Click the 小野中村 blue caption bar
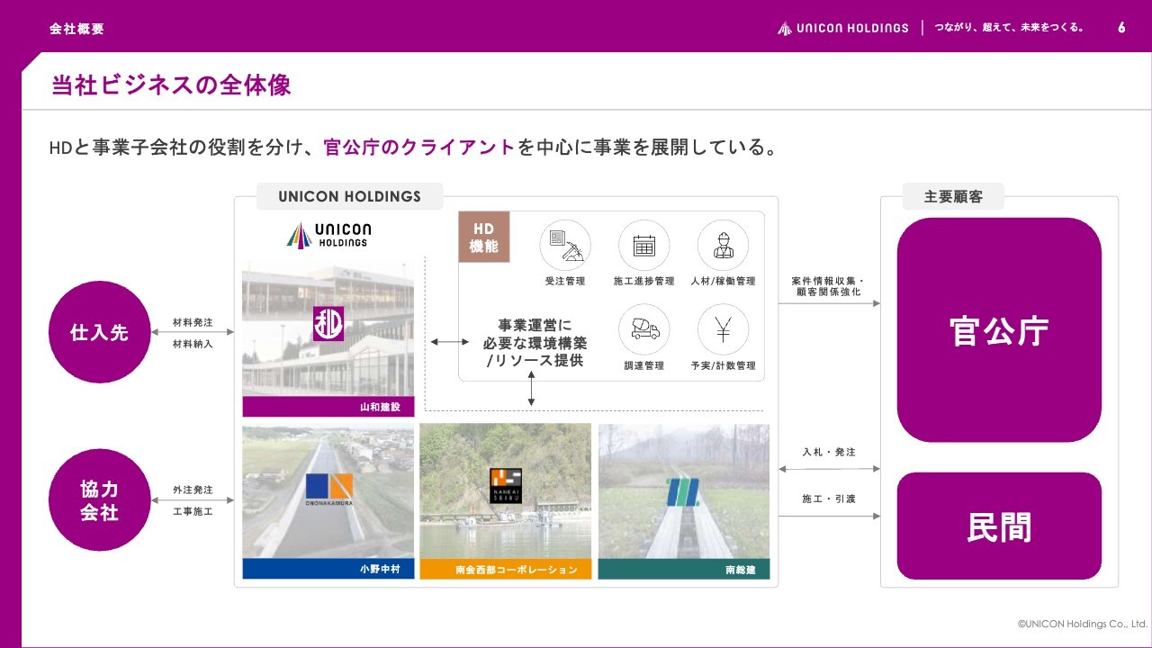Image resolution: width=1152 pixels, height=648 pixels. click(328, 569)
